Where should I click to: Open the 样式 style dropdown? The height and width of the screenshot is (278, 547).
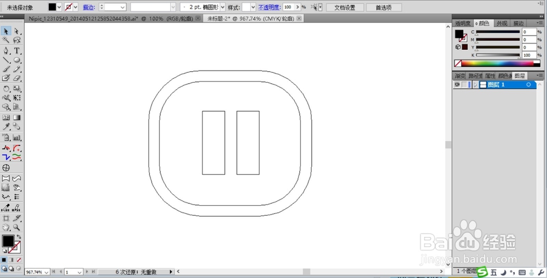[253, 7]
